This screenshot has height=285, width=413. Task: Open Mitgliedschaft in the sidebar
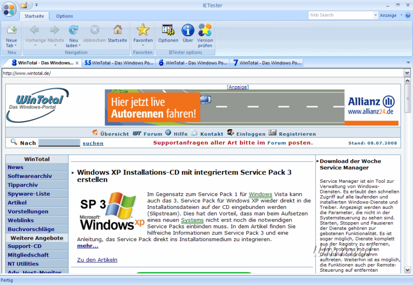point(37,255)
